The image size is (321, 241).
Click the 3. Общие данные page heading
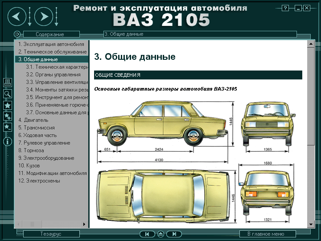tap(135, 57)
